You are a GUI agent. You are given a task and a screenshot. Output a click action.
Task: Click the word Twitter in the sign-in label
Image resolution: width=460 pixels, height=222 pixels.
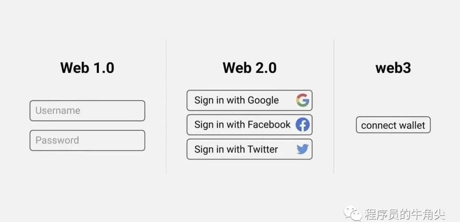[x=263, y=150]
